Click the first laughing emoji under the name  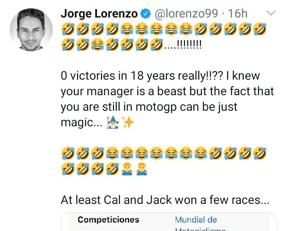tap(68, 29)
